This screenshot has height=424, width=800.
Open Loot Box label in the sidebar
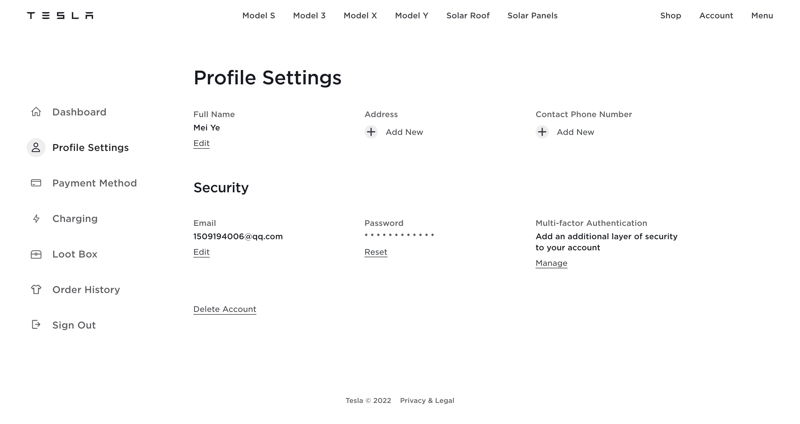[75, 254]
